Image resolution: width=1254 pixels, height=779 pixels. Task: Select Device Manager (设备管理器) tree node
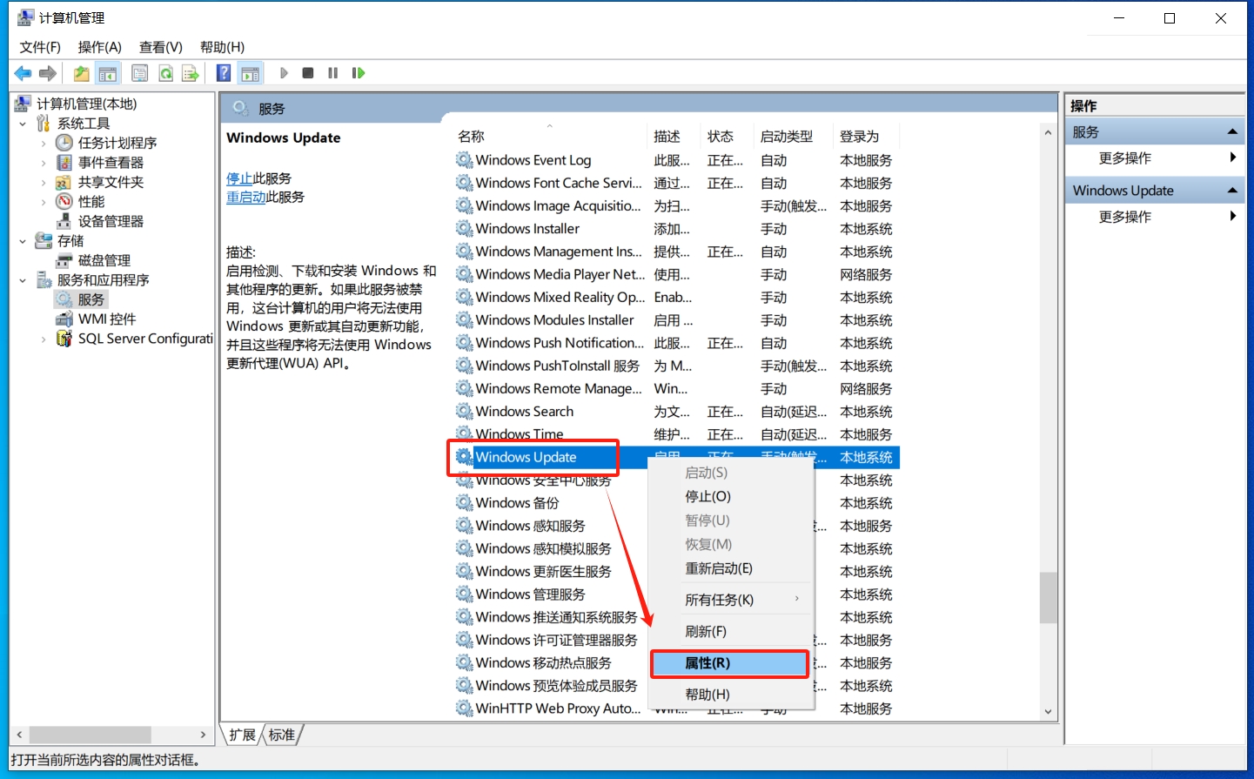(111, 221)
